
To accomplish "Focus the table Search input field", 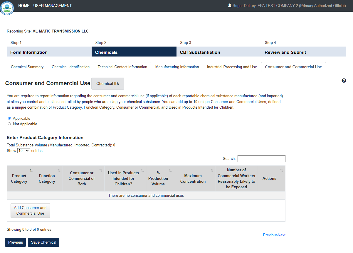I will point(261,159).
